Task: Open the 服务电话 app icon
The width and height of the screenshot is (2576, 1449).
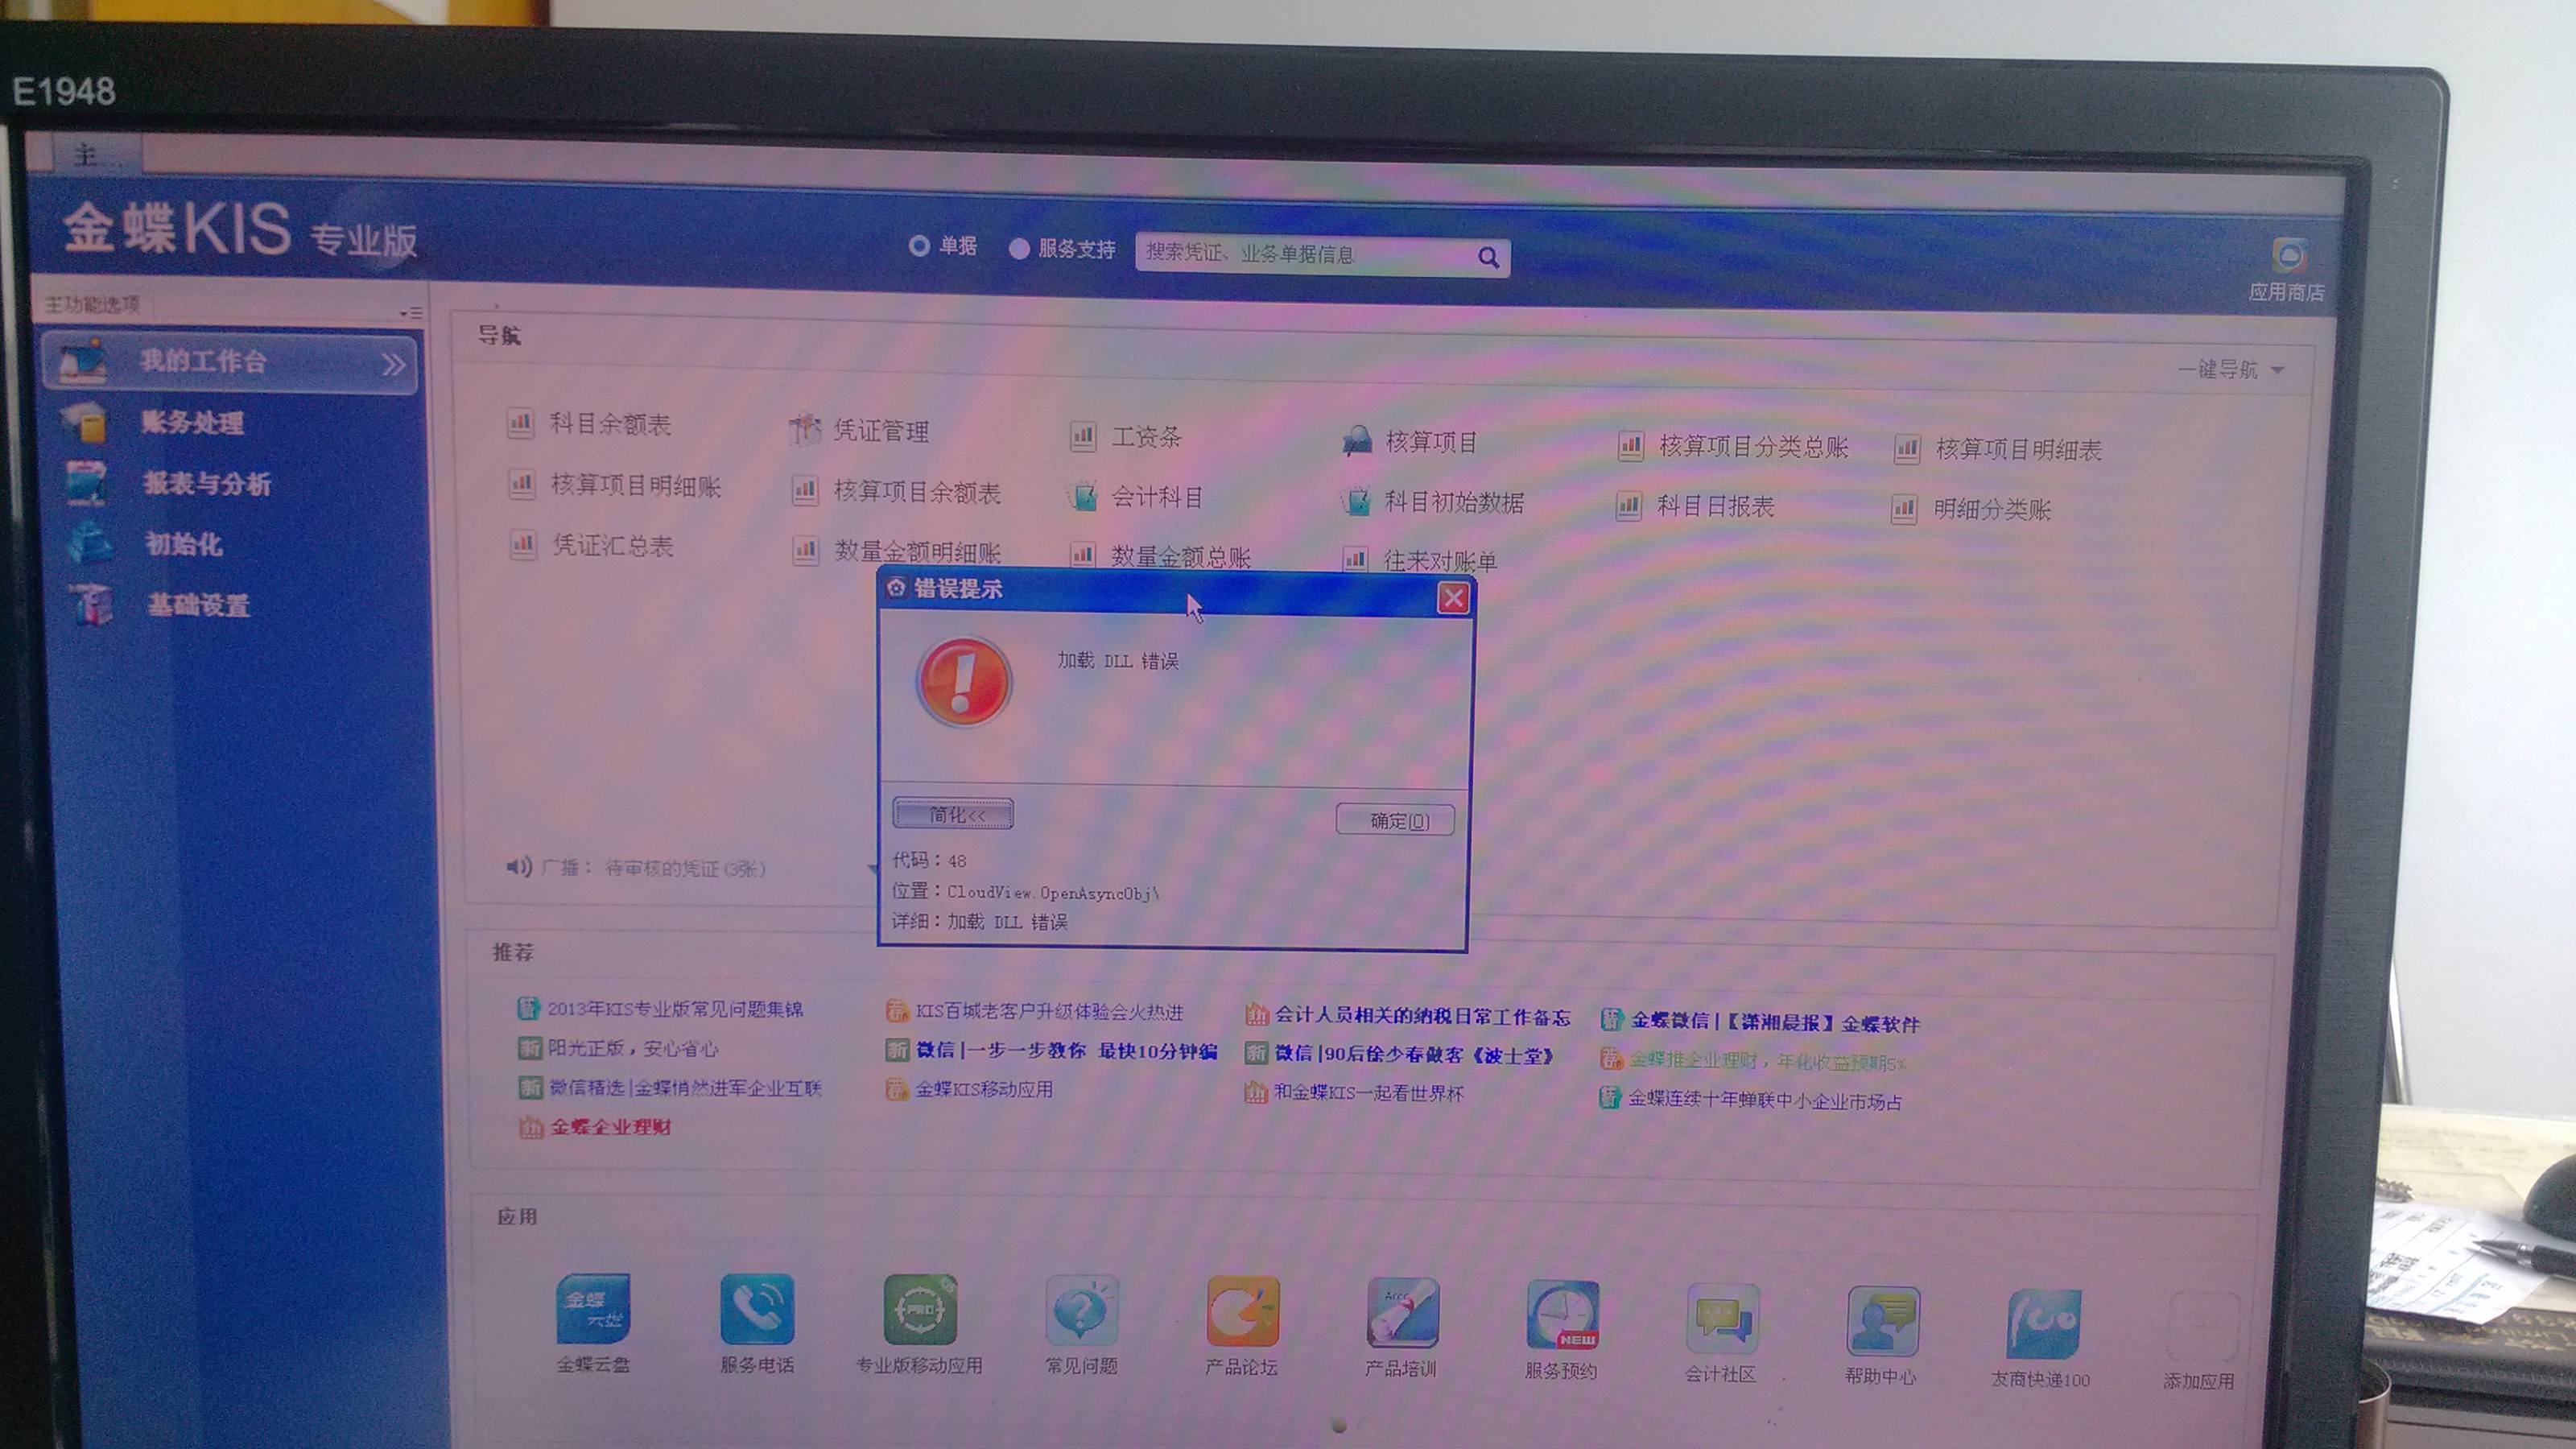Action: [x=757, y=1310]
